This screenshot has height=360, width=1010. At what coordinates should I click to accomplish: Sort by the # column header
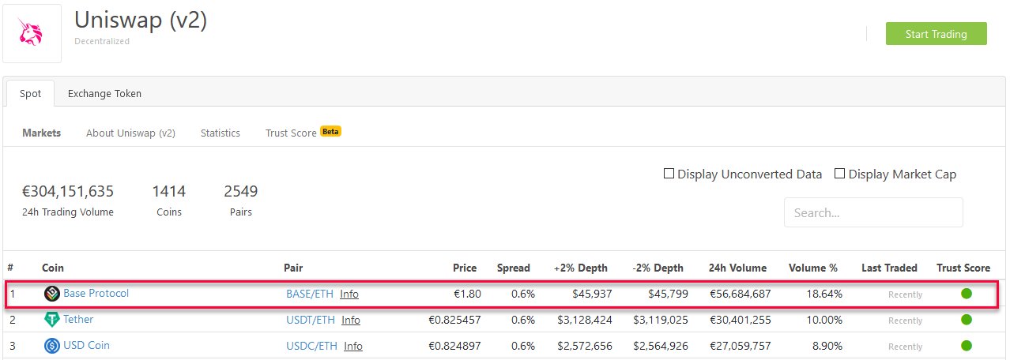(10, 268)
